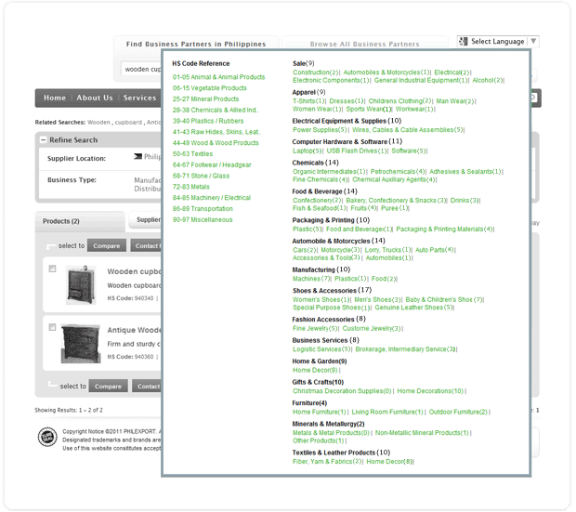Click Fine Jewelry(5) link
576x512 pixels.
[315, 329]
